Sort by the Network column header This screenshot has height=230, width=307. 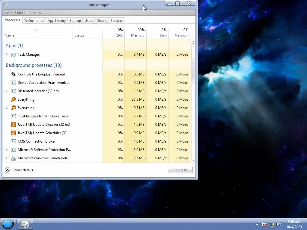pyautogui.click(x=179, y=33)
